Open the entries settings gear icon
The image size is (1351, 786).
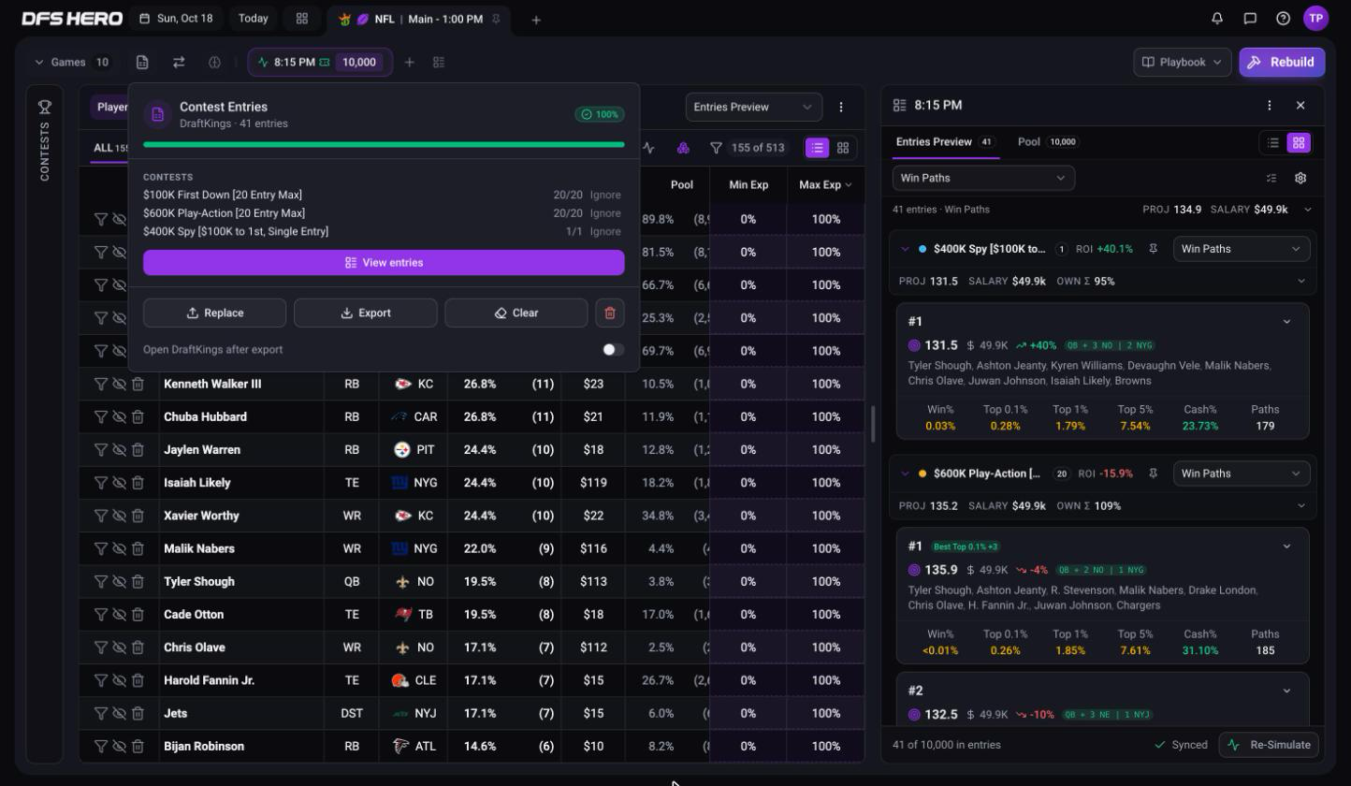pyautogui.click(x=1300, y=178)
